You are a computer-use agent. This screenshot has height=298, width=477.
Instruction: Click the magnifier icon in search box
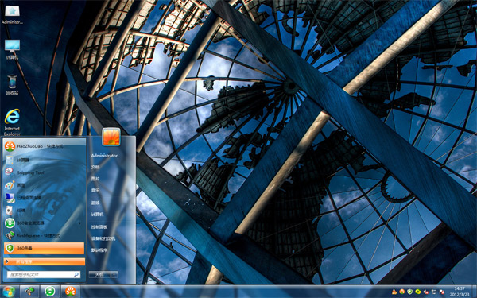pos(76,274)
